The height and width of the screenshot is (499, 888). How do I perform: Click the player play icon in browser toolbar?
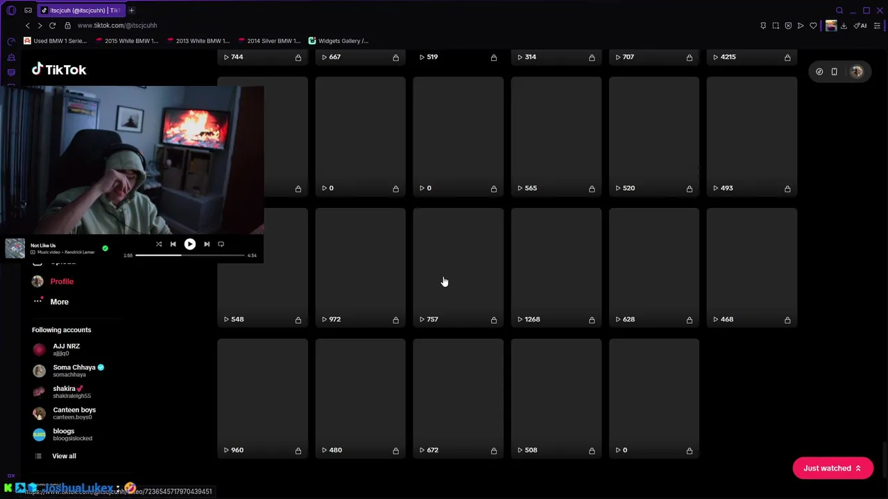click(801, 26)
